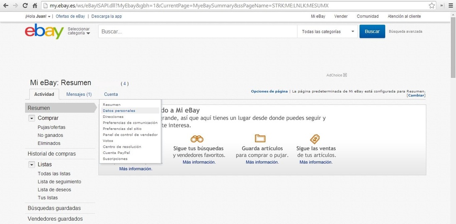The image size is (456, 224).
Task: Open Comunidad in top navigation
Action: (368, 16)
